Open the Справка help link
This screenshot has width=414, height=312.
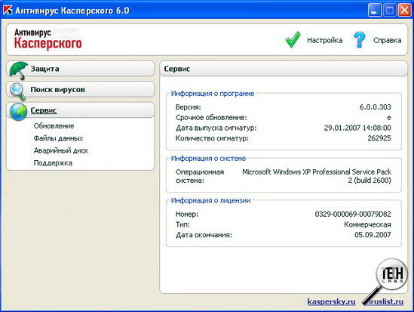(387, 40)
